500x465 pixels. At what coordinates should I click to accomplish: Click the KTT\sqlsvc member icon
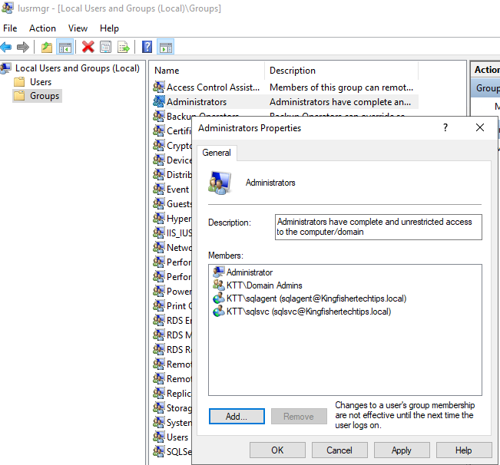tap(218, 312)
